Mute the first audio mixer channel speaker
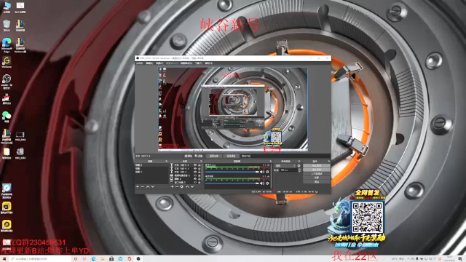The height and width of the screenshot is (262, 466). (x=262, y=172)
